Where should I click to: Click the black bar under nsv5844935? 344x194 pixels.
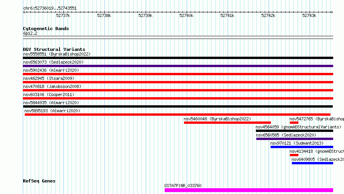pos(178,106)
